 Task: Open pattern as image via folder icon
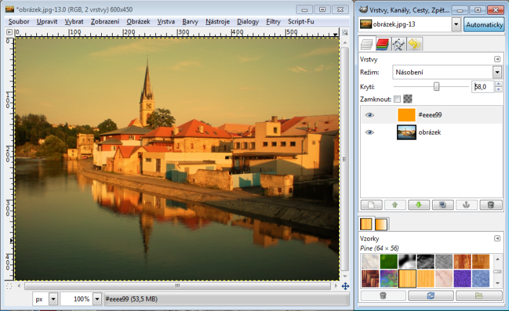(478, 295)
